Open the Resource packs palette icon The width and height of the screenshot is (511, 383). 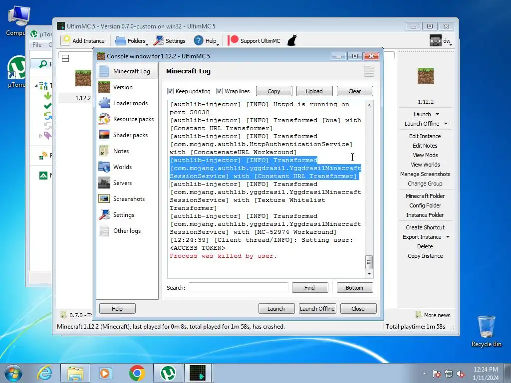point(104,119)
